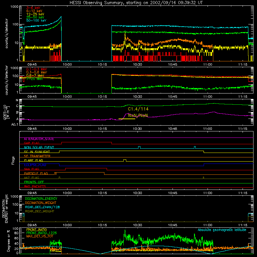The width and height of the screenshot is (257, 257).
Task: Select the BAD_PACKETS flag label
Action: [35, 186]
